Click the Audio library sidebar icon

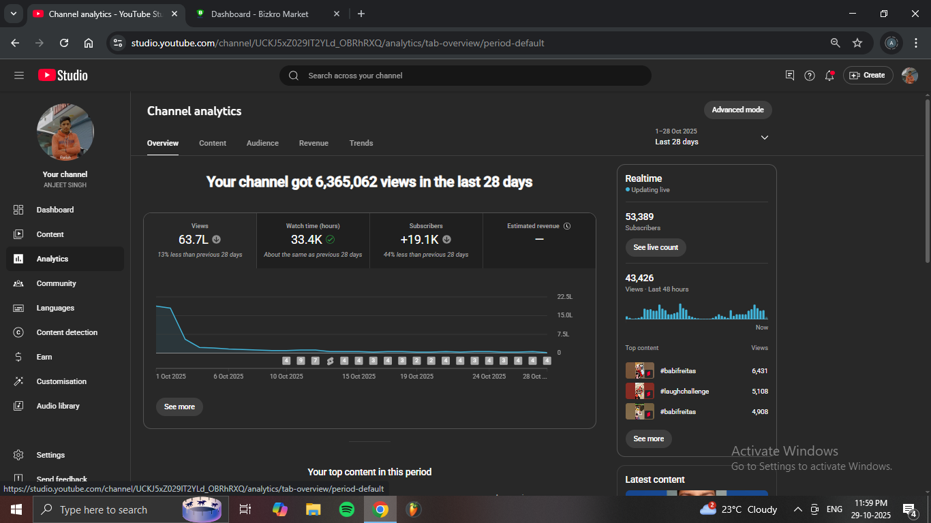(x=18, y=406)
